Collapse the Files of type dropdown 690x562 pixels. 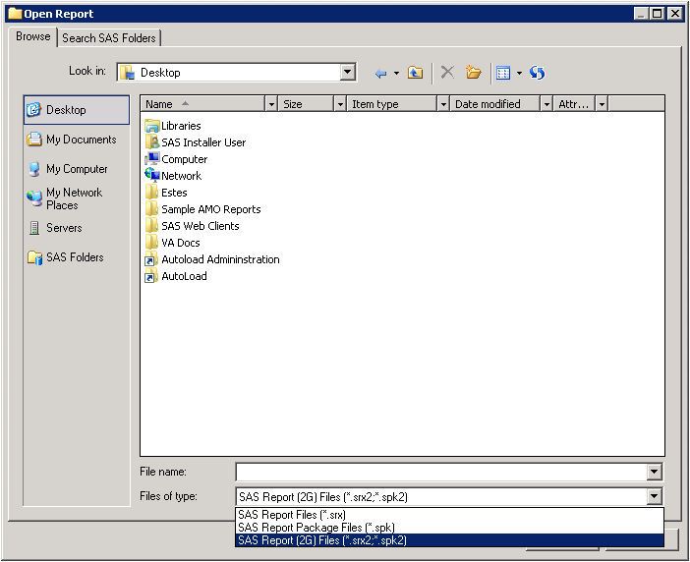(655, 497)
